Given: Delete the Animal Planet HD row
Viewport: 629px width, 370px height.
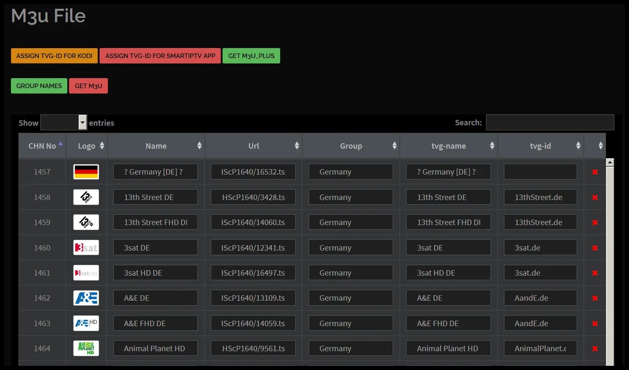Looking at the screenshot, I should pyautogui.click(x=595, y=349).
